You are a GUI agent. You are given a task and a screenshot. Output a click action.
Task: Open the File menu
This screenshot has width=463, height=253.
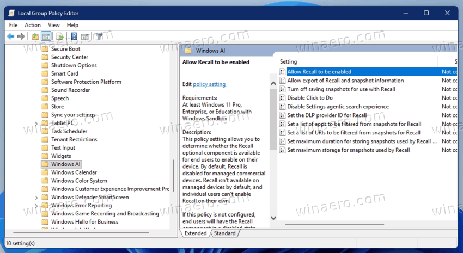pos(13,25)
